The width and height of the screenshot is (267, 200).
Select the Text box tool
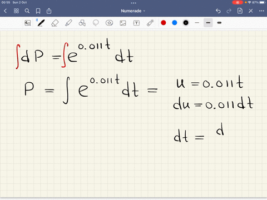coord(136,23)
